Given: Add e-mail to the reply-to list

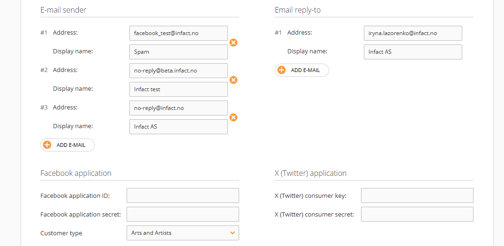Looking at the screenshot, I should coord(302,70).
